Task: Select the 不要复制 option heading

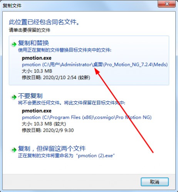Action: point(30,96)
